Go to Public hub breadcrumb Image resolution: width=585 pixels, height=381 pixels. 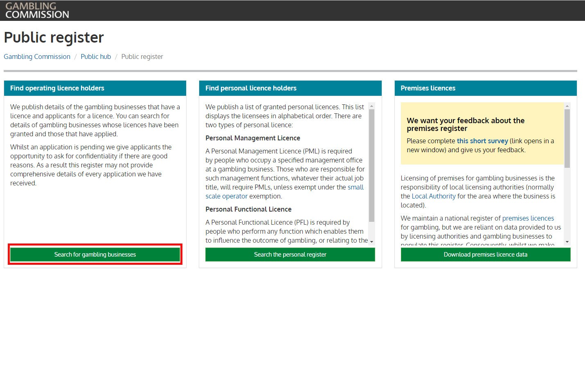pos(96,56)
